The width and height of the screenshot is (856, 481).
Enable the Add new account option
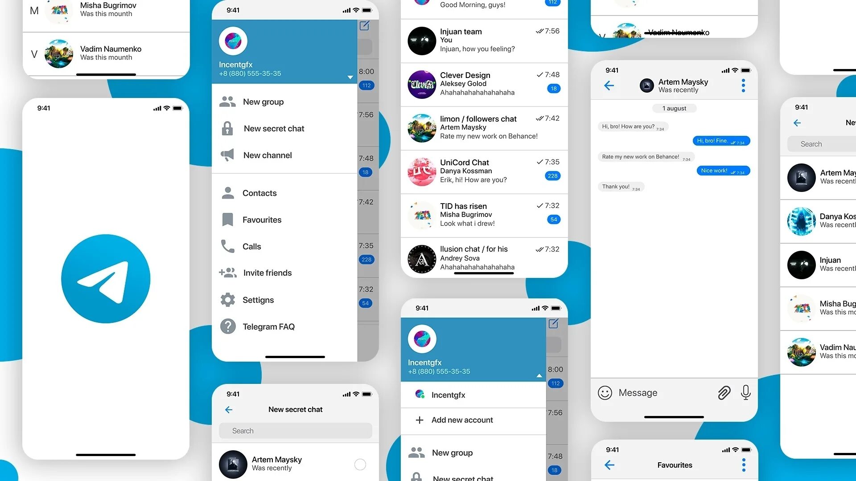pyautogui.click(x=462, y=420)
